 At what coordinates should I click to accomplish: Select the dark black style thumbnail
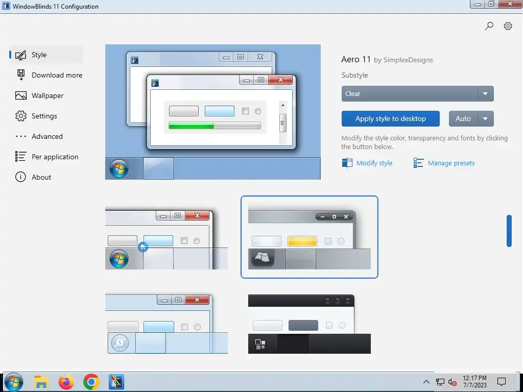pos(309,324)
